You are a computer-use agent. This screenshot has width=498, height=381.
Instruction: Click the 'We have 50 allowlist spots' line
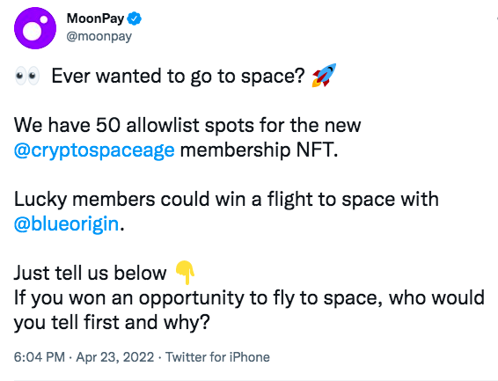point(187,125)
